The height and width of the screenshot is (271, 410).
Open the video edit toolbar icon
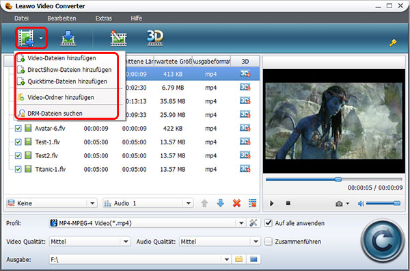[118, 38]
